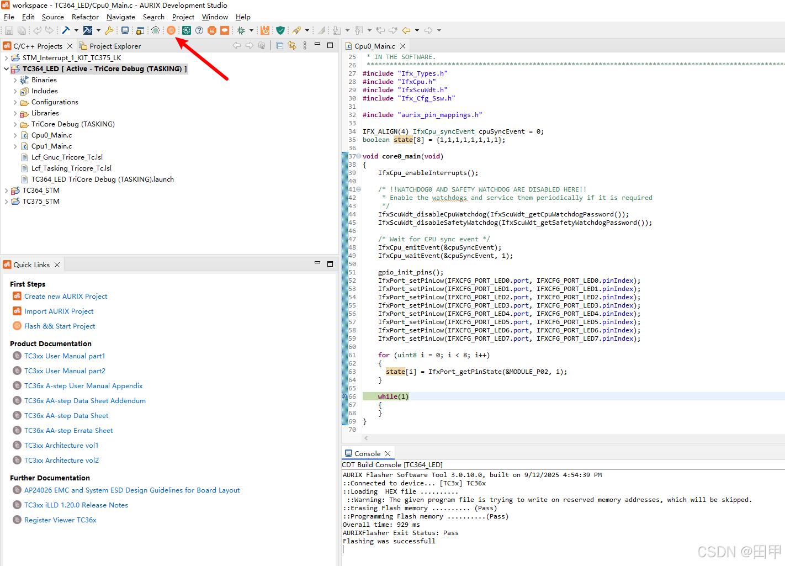
Task: Click the projects panel home icon
Action: (x=262, y=46)
